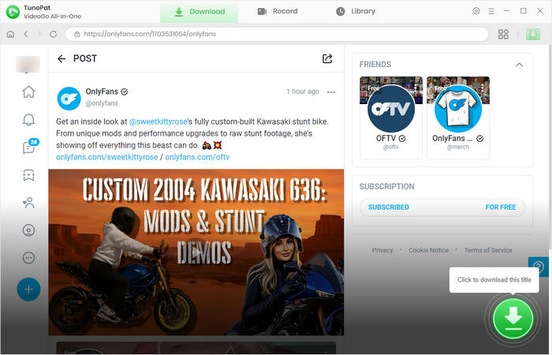
Task: Share the post via share icon
Action: pos(327,58)
